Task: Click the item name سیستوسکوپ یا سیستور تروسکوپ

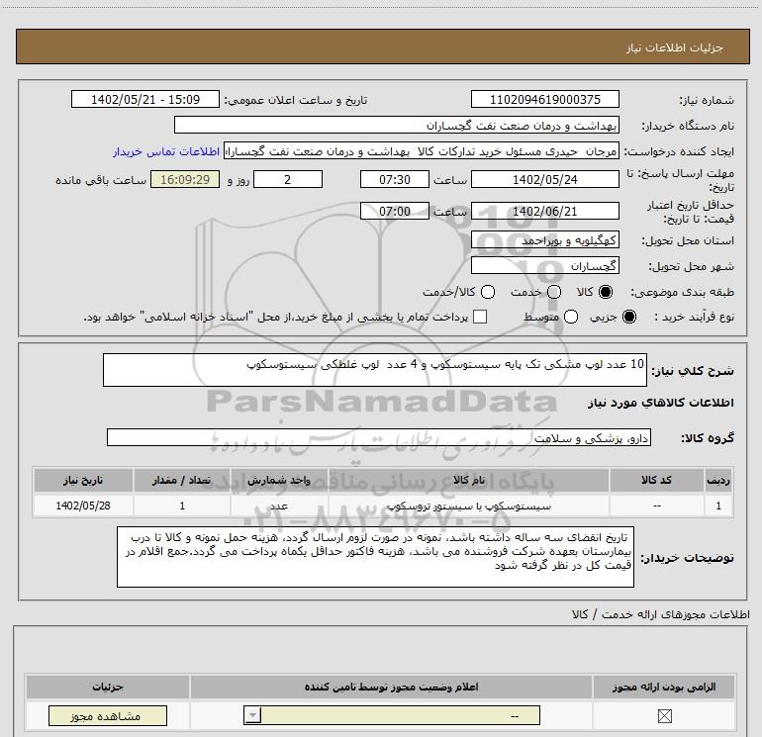Action: tap(469, 506)
